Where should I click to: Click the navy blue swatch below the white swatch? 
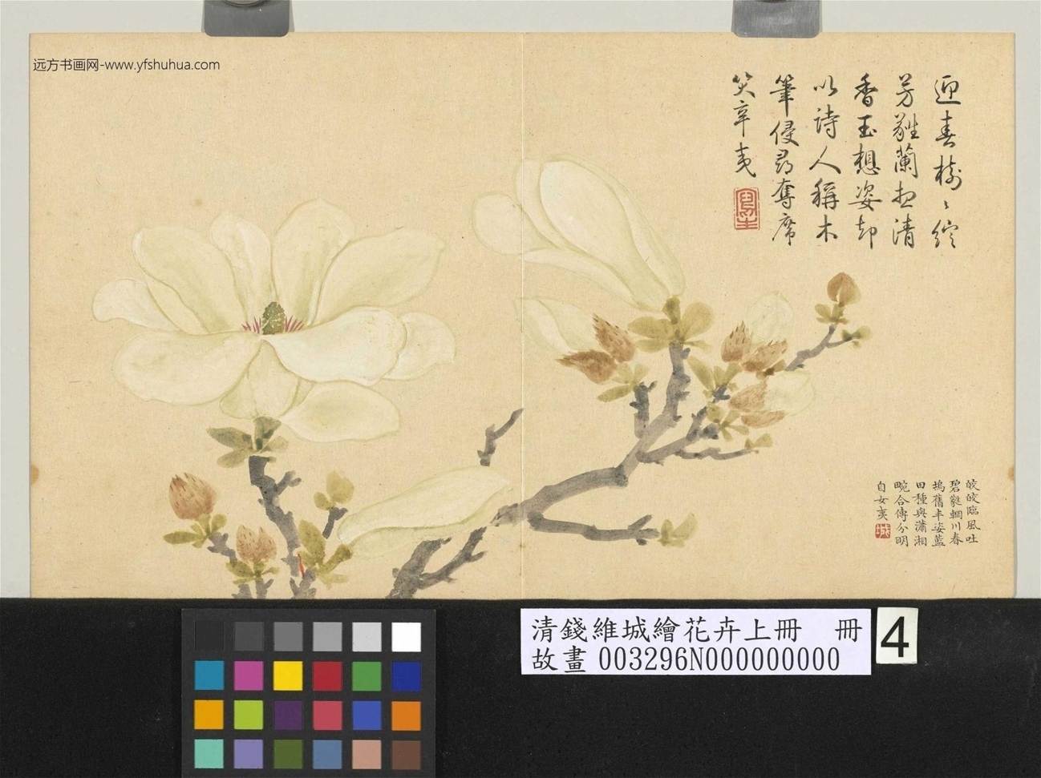tap(407, 675)
